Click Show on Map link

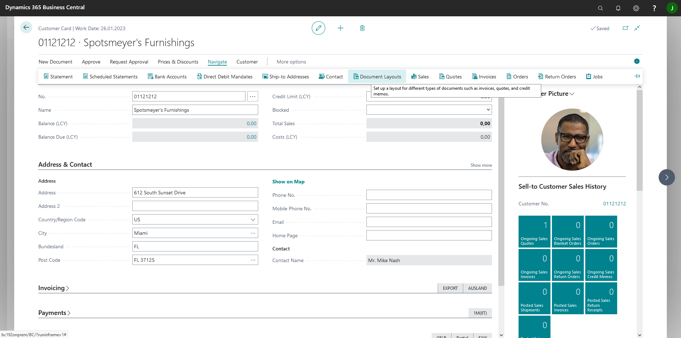(288, 182)
